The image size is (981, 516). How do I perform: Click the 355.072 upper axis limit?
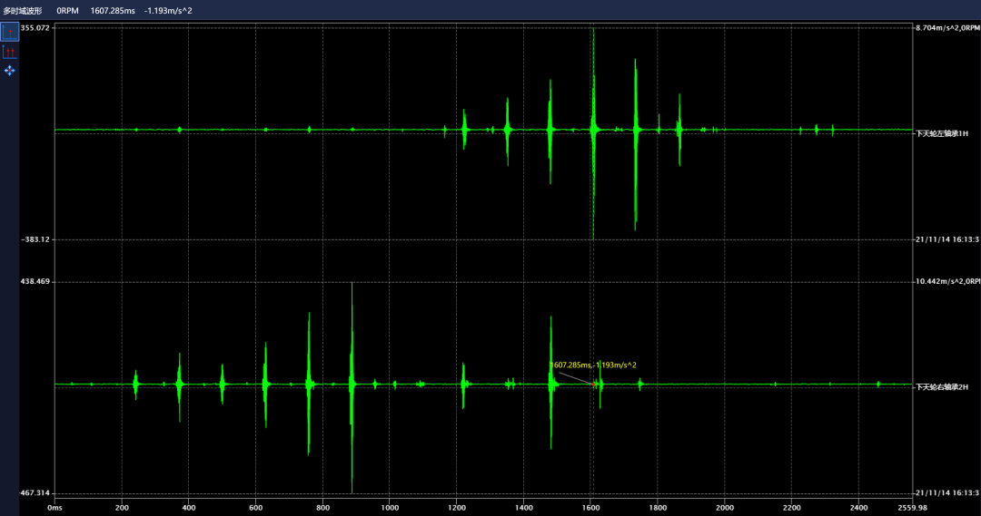pos(35,28)
